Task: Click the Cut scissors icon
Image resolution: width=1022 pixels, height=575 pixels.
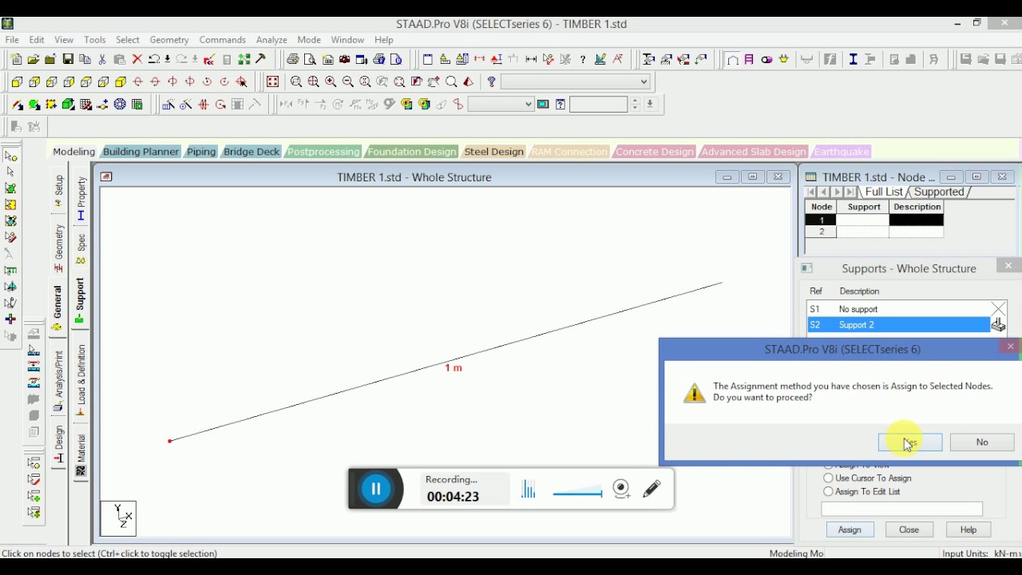Action: (102, 59)
